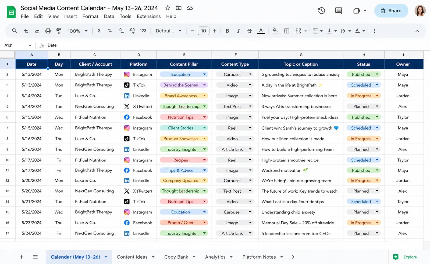Toggle bold formatting
The image size is (430, 264).
pyautogui.click(x=227, y=31)
